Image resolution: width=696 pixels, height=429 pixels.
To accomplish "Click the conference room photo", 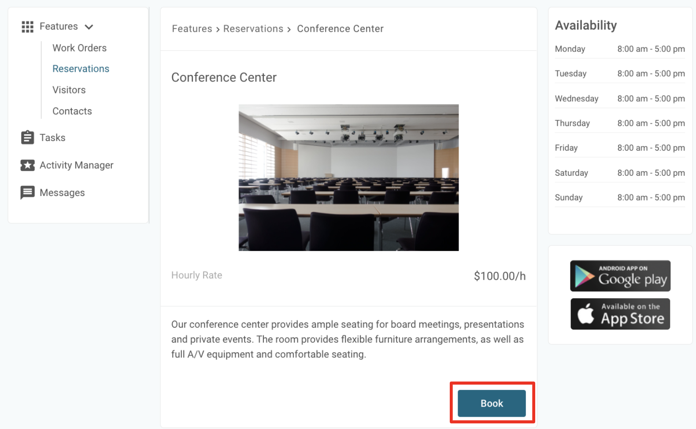I will 348,178.
